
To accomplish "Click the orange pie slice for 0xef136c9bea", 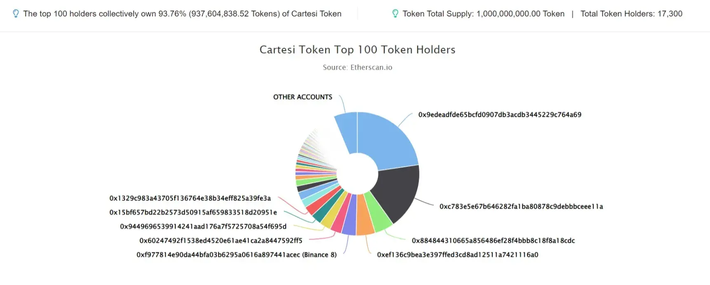I will point(365,218).
